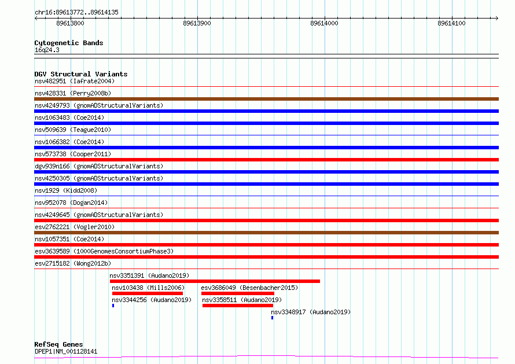
Task: Open the nsv573738 (Cooper2011) variant label
Action: (73, 154)
